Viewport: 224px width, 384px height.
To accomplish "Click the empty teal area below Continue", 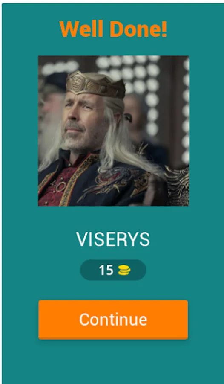I will click(113, 362).
